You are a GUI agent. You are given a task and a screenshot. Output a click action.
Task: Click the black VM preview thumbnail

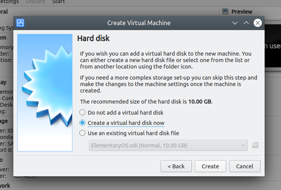point(272,46)
